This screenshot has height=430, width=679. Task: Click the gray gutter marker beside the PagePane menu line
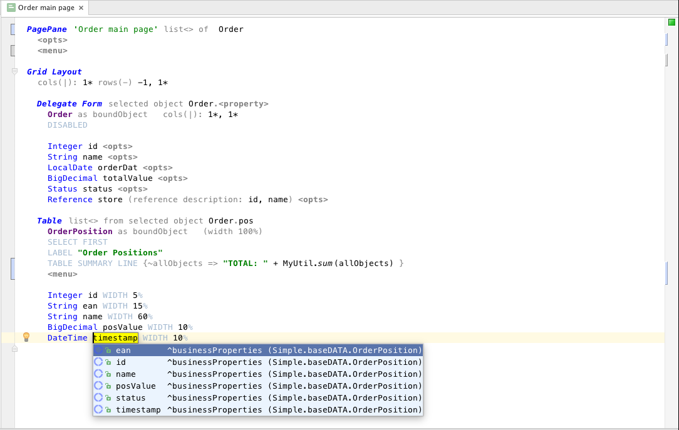click(13, 51)
